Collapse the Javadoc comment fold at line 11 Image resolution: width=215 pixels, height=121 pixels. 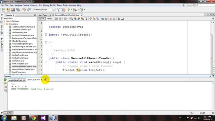tap(46, 42)
